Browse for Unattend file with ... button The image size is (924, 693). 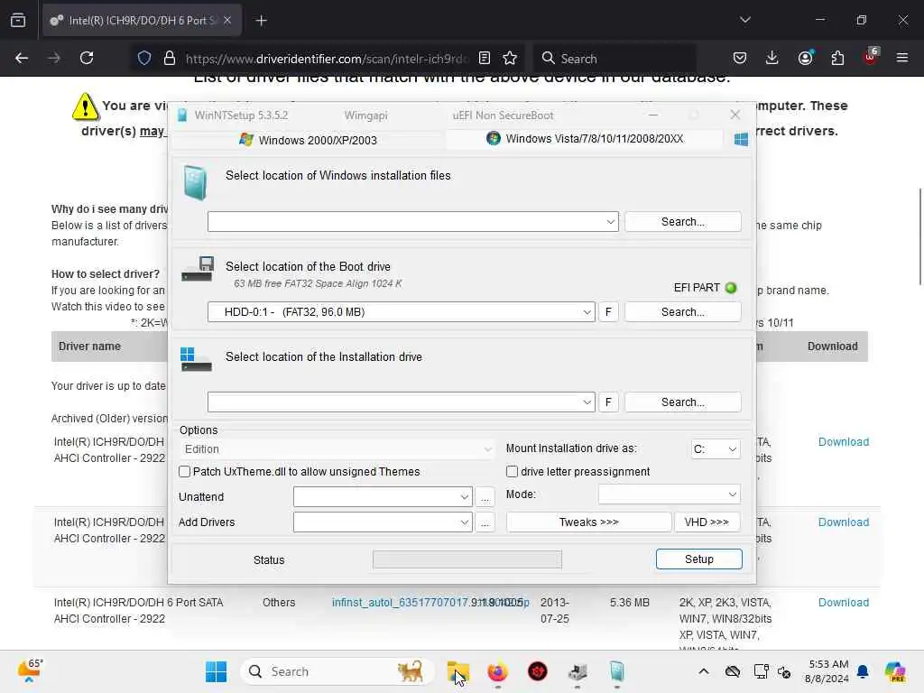coord(485,497)
